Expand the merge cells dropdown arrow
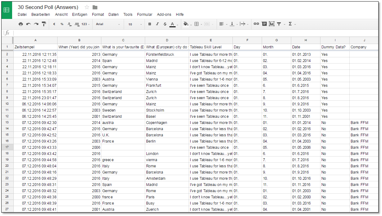382x216 pixels. click(x=212, y=24)
